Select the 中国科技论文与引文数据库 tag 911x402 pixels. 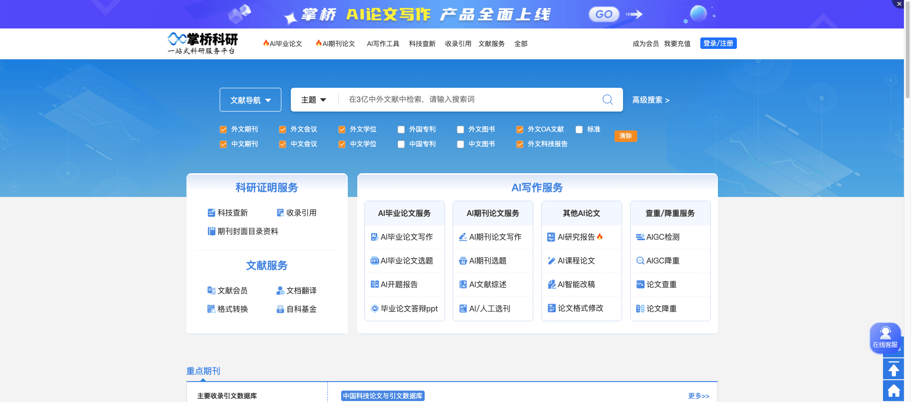[x=383, y=396]
